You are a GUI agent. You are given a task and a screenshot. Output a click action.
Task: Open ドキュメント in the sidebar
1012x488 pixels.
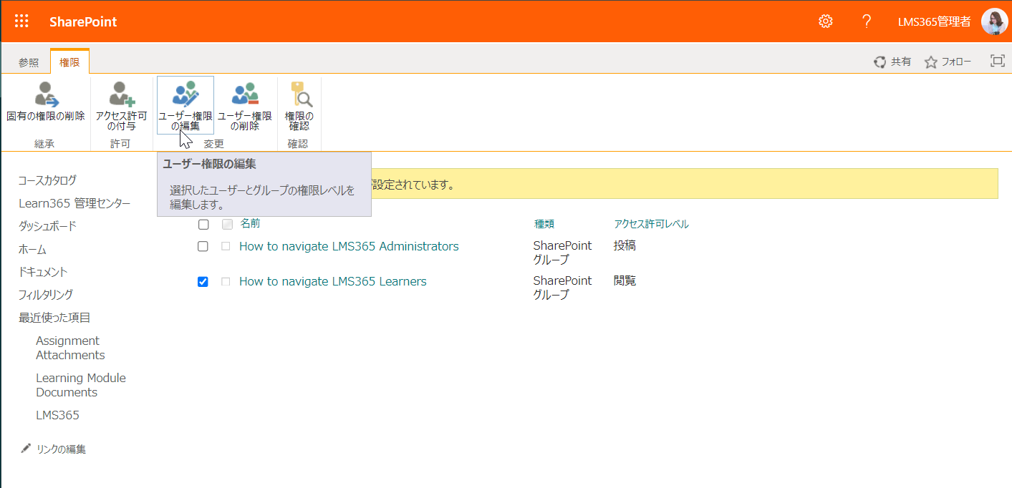point(43,272)
